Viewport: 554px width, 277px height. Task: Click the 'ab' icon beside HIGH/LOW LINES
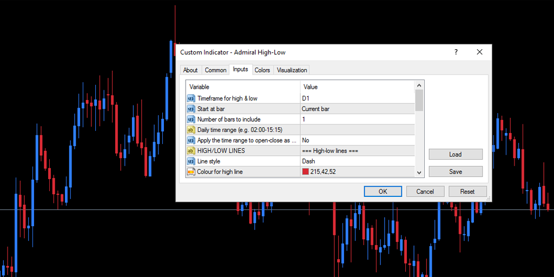click(x=191, y=151)
